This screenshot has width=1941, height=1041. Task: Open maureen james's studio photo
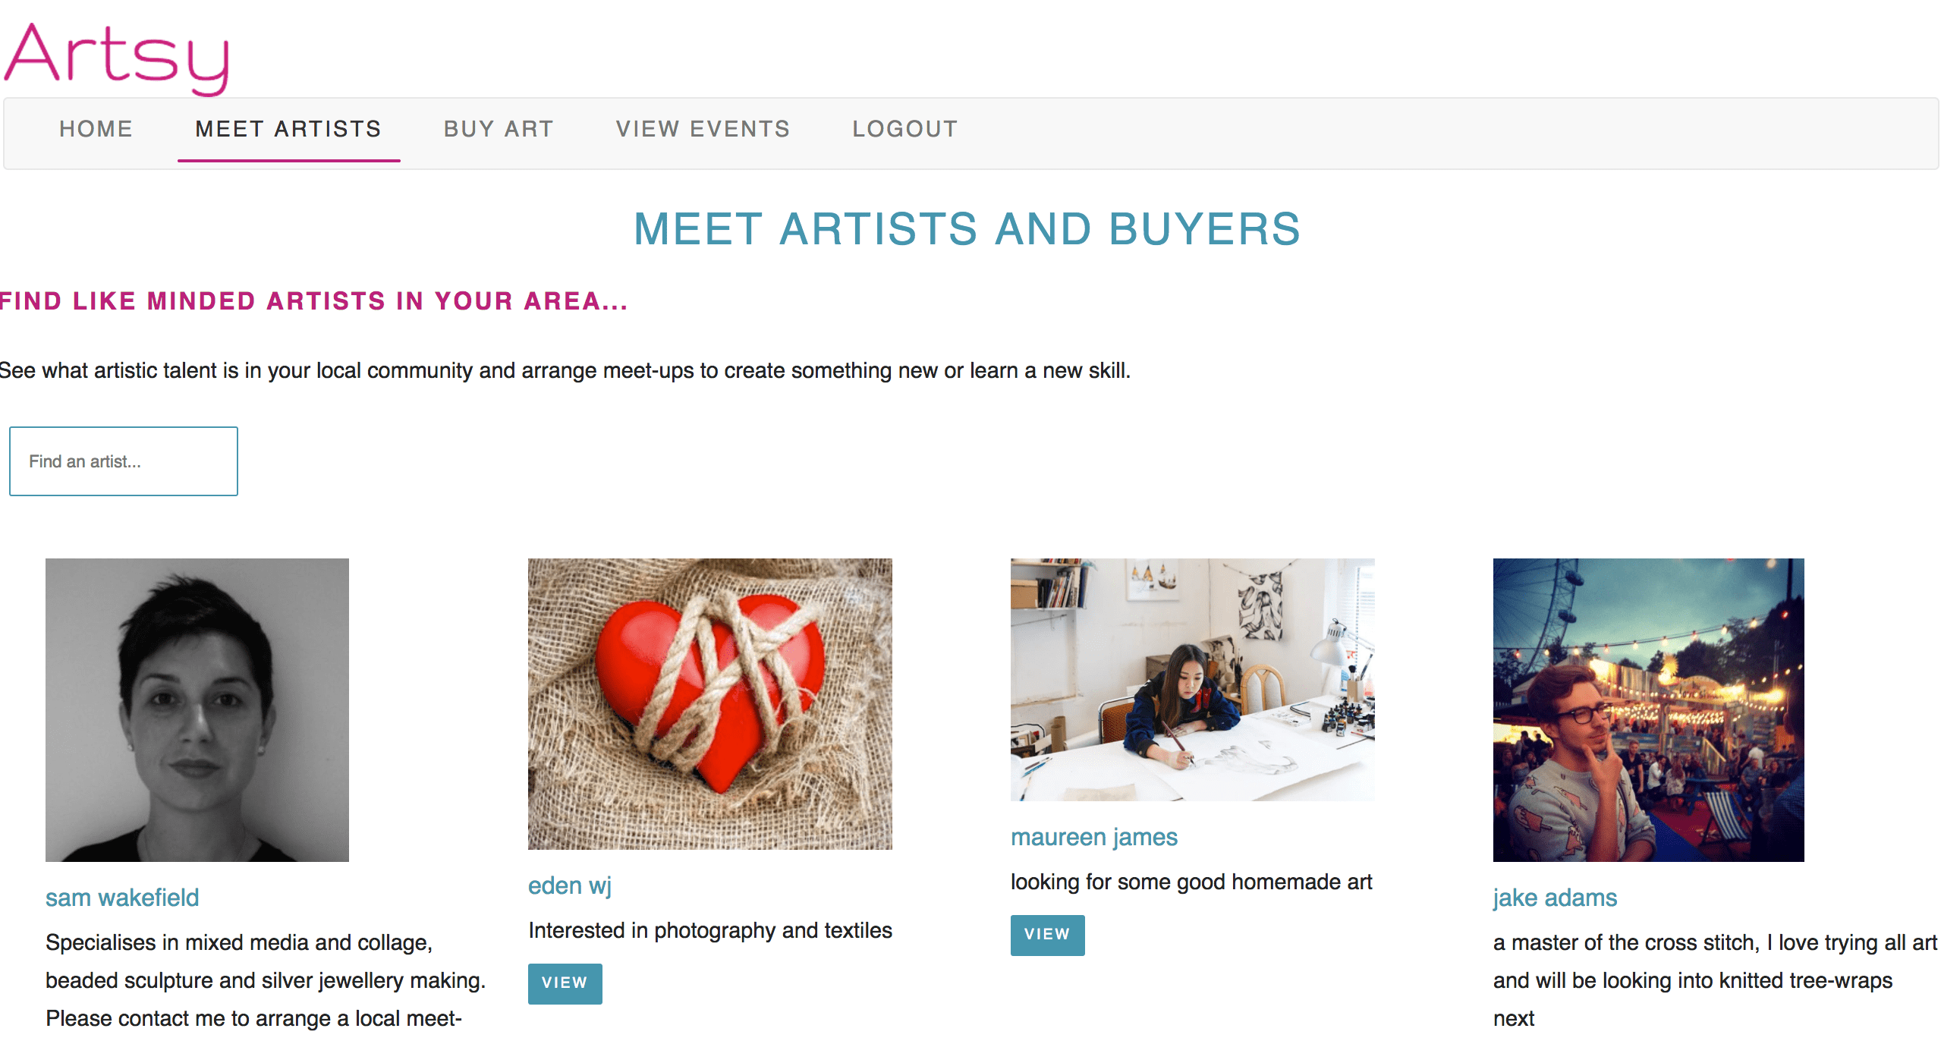[1193, 680]
